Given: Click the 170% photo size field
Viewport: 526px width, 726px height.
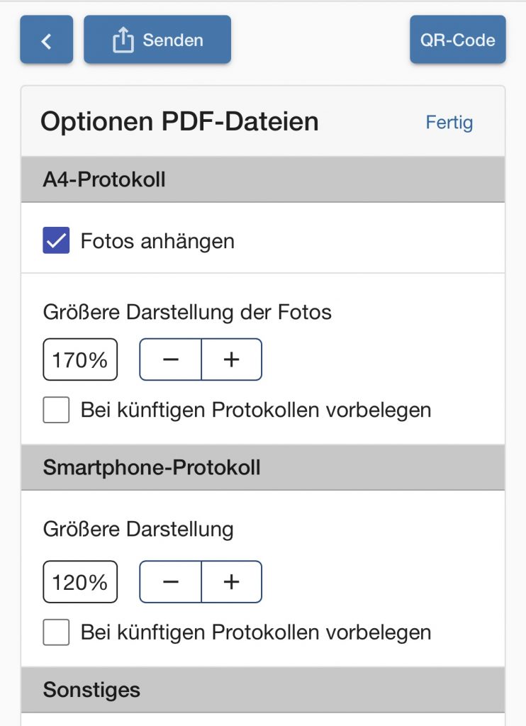Looking at the screenshot, I should click(x=80, y=360).
